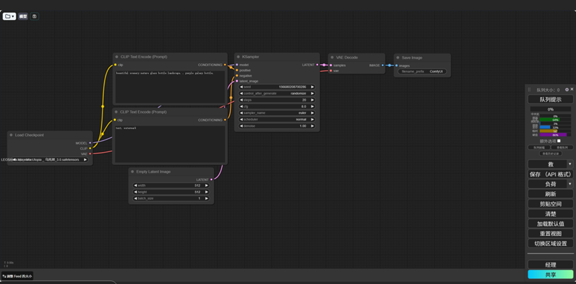Expand the arrow beside 负荷 button
Screen dimensions: 576x284
569,184
